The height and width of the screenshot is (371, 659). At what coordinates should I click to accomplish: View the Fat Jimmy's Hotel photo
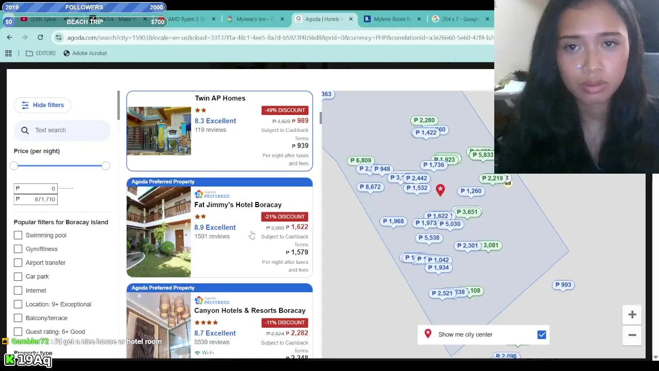pyautogui.click(x=159, y=232)
